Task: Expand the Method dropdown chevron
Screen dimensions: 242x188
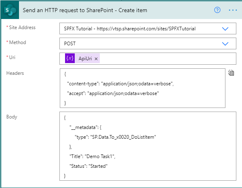Action: point(225,44)
